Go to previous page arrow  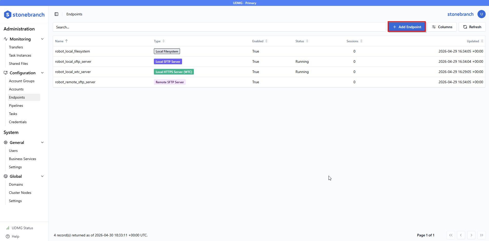tap(461, 235)
